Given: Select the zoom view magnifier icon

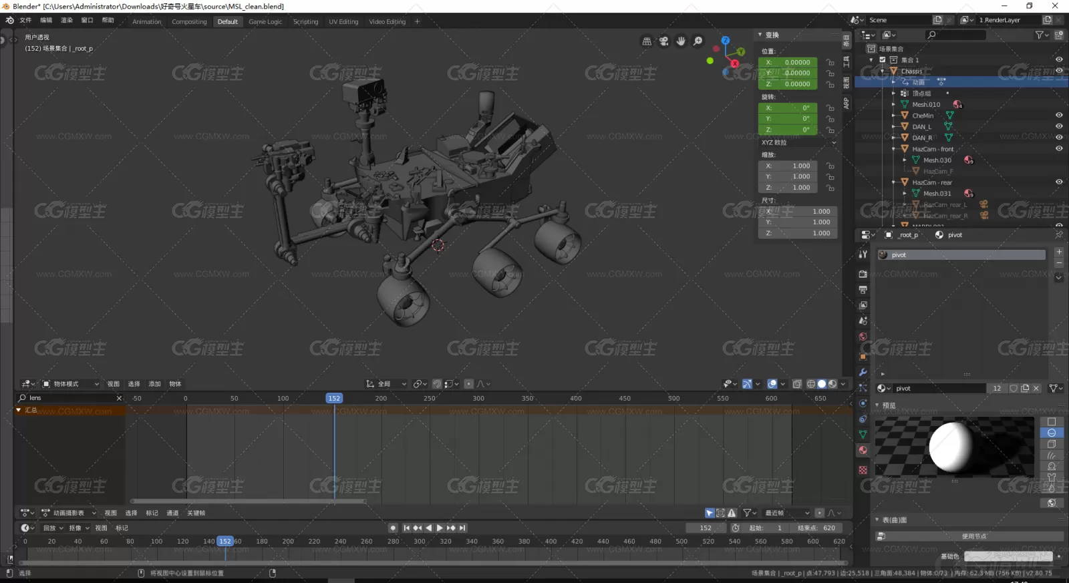Looking at the screenshot, I should [698, 41].
